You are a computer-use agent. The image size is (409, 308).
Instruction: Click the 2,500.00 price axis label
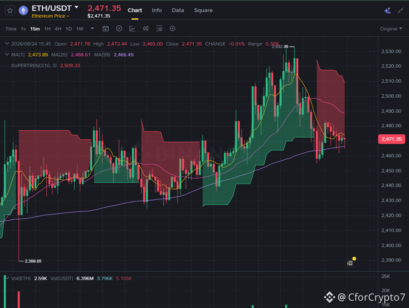[391, 96]
